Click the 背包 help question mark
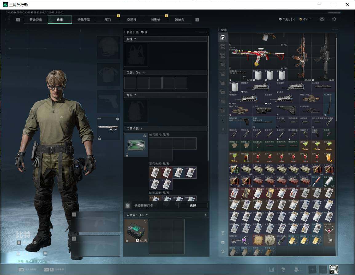This screenshot has width=355, height=275. point(135,95)
